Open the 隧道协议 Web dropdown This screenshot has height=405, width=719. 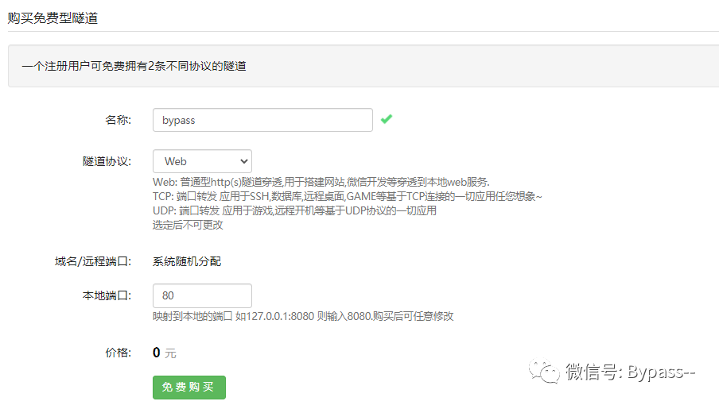tap(202, 161)
